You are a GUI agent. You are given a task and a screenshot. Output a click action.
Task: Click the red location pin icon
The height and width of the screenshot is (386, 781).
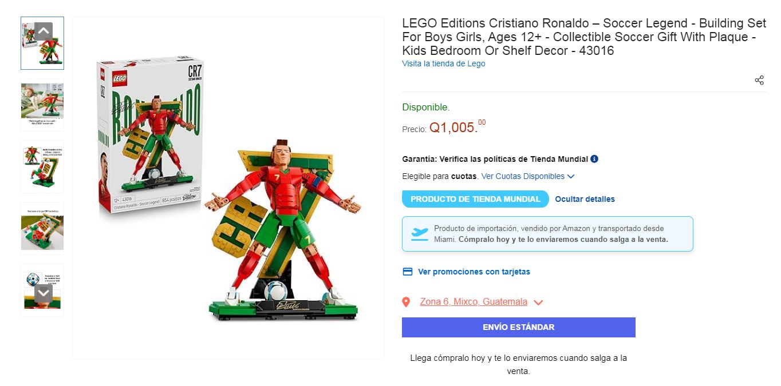pyautogui.click(x=406, y=302)
